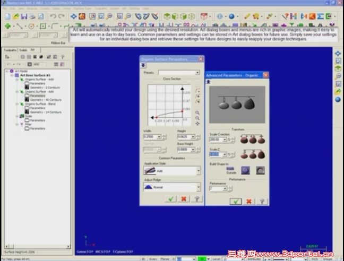This screenshot has height=261, width=344.
Task: Collapse the Art Base Surface #1 tree node
Action: click(x=12, y=75)
